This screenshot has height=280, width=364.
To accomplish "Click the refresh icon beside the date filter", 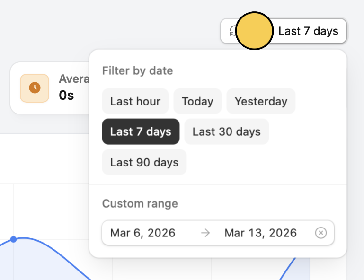I will (x=232, y=31).
